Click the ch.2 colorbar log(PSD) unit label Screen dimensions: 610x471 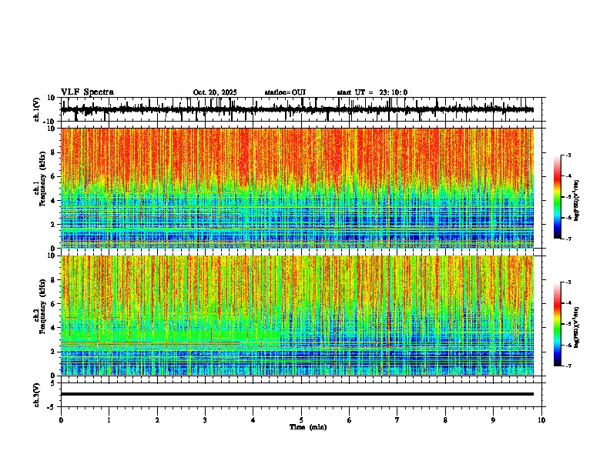click(576, 328)
